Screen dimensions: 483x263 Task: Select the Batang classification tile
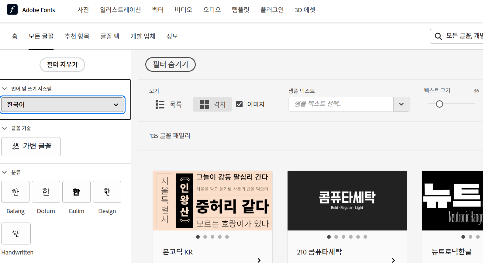click(x=16, y=192)
